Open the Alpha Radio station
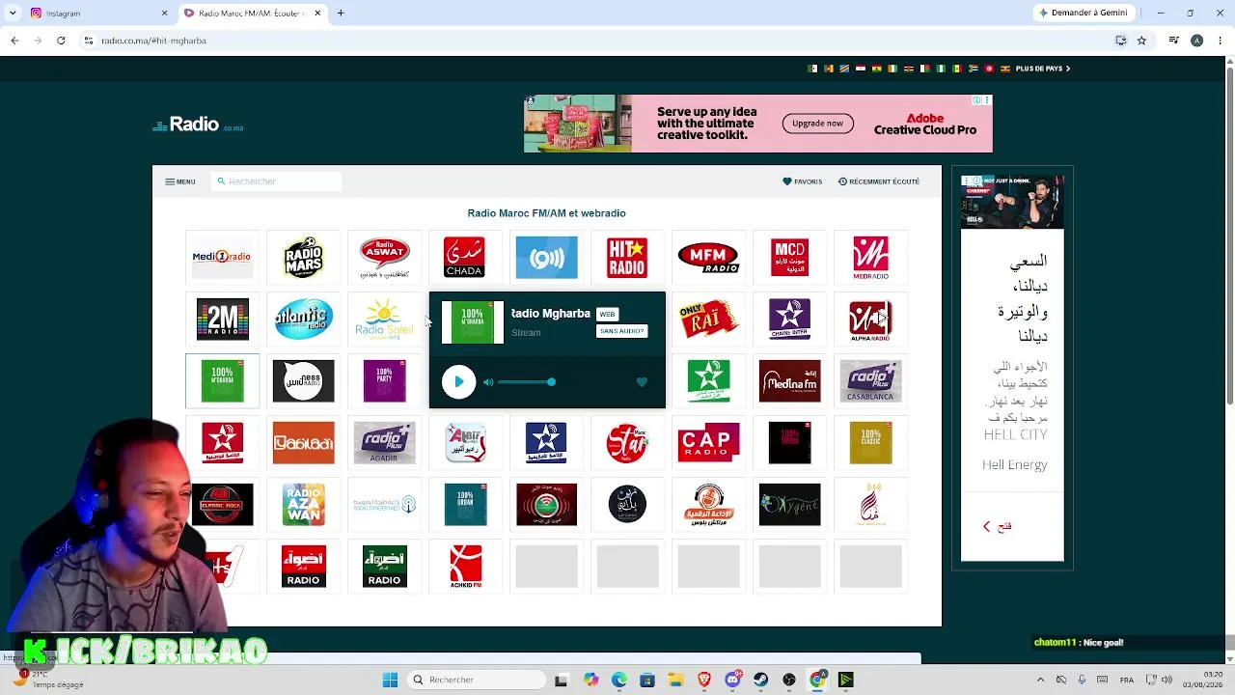 click(x=870, y=320)
